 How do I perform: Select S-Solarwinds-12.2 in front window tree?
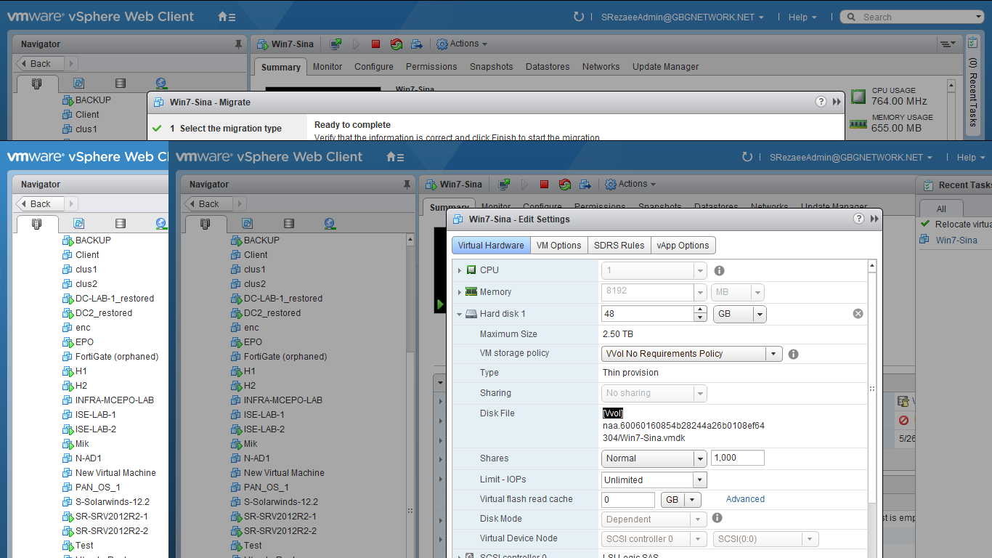coord(280,502)
